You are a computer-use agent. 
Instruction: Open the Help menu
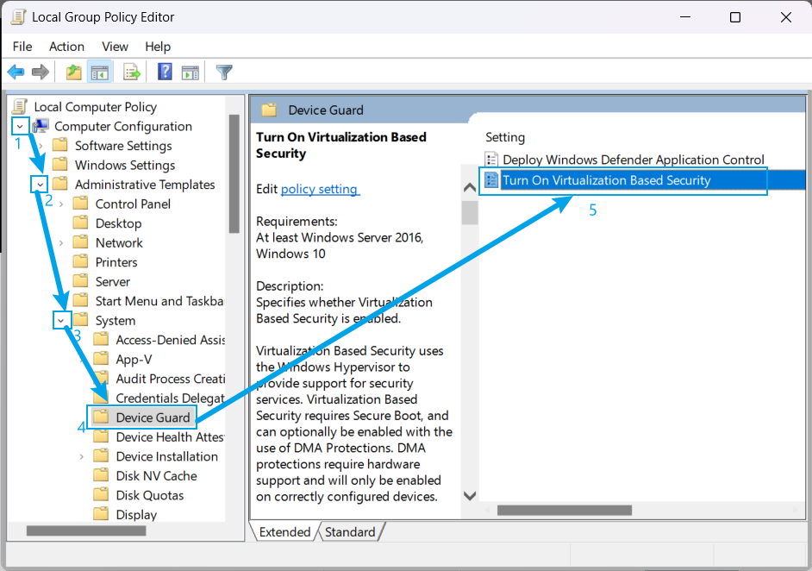pyautogui.click(x=158, y=47)
